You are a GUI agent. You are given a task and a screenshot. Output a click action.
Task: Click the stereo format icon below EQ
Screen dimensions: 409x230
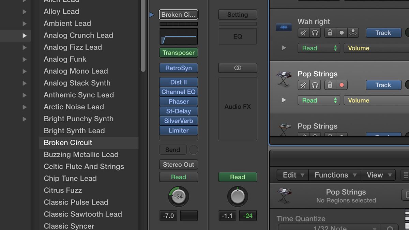[238, 68]
